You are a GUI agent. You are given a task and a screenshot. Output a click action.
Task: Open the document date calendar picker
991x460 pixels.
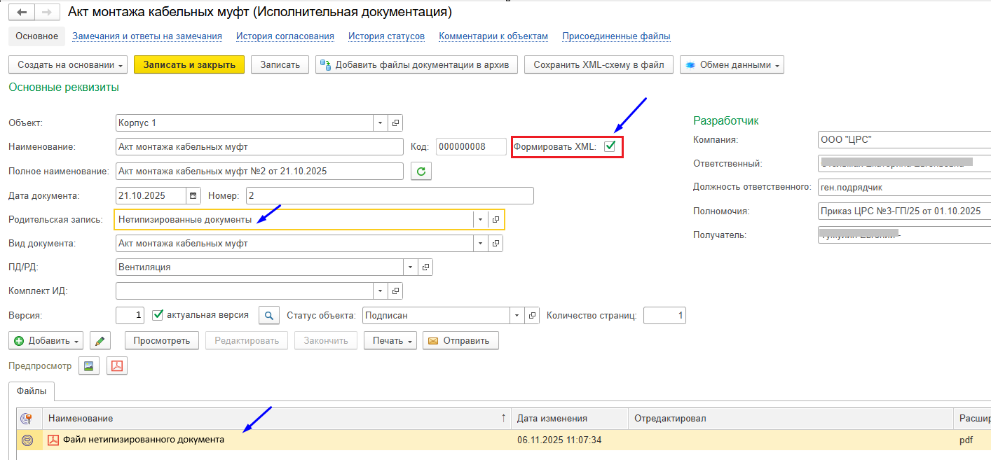[x=193, y=195]
